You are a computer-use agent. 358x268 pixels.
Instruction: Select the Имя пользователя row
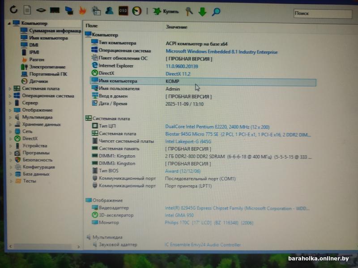pos(203,88)
